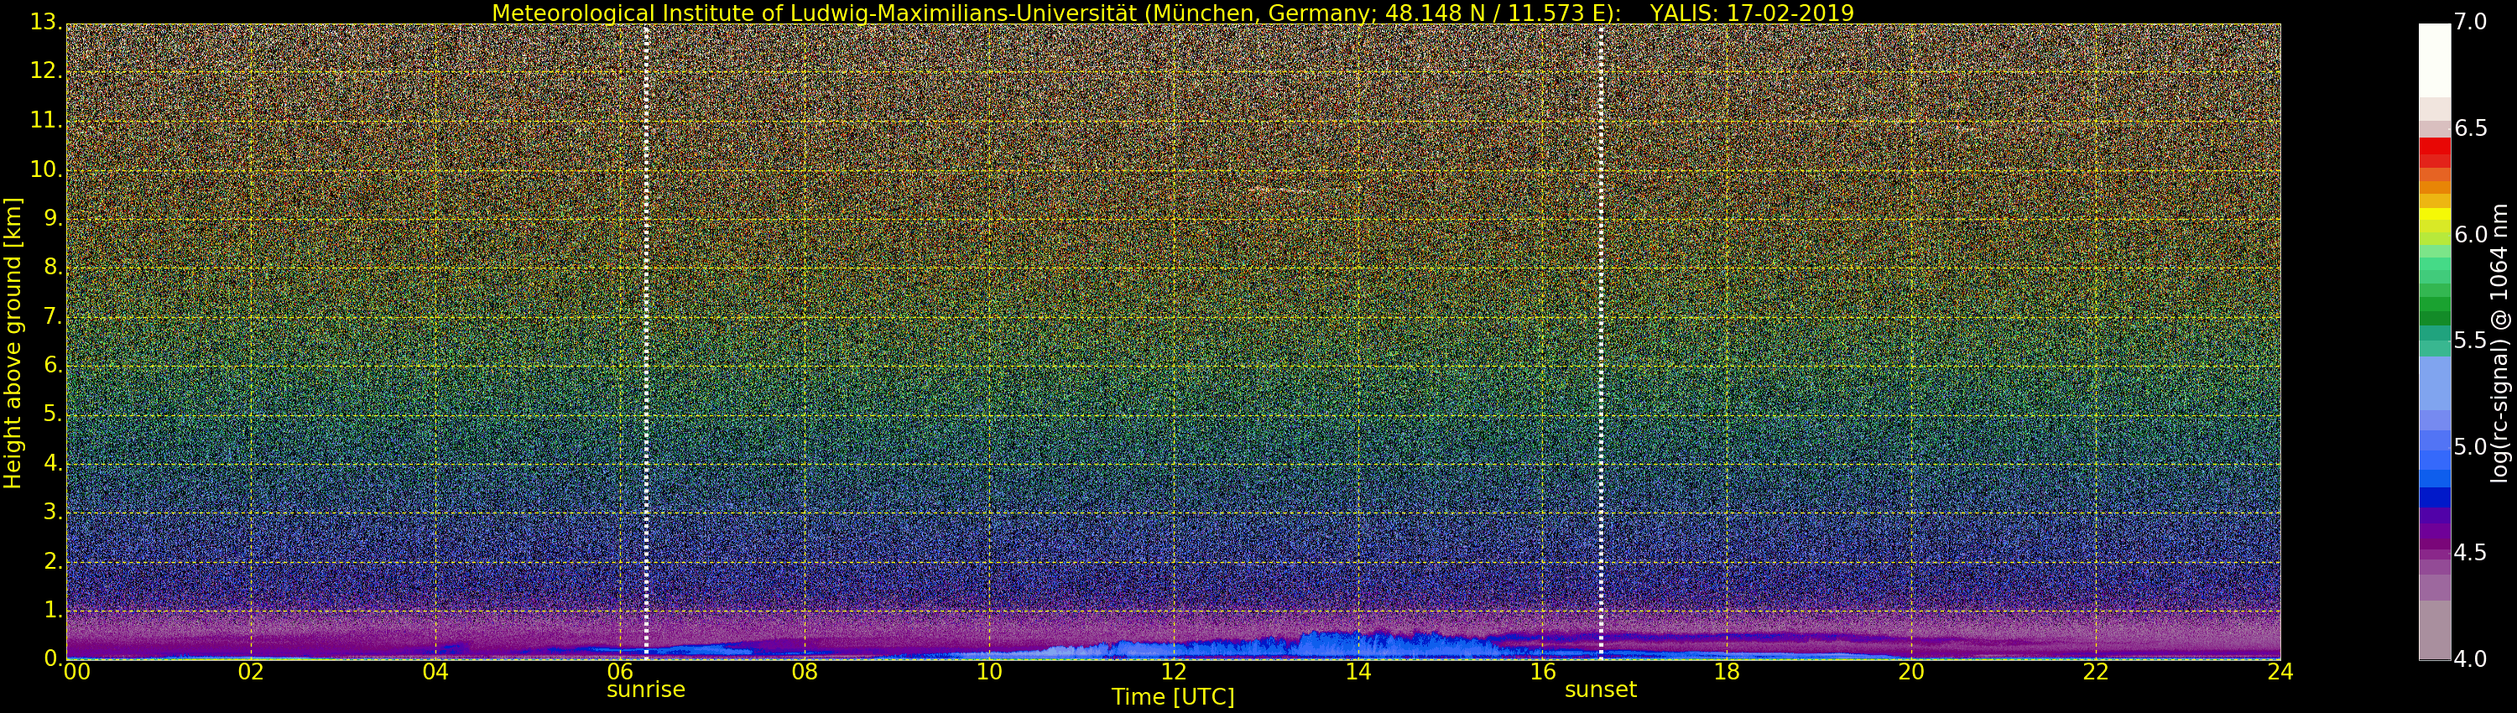This screenshot has width=2517, height=713.
Task: Click the sunset label under the time axis
Action: tap(1601, 690)
